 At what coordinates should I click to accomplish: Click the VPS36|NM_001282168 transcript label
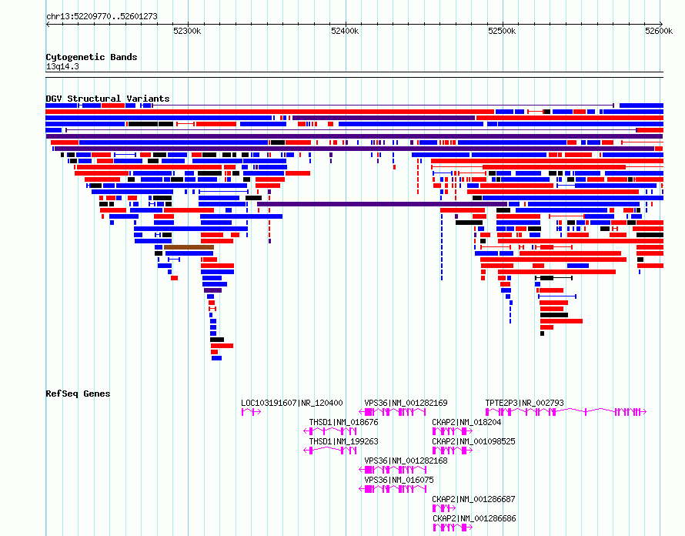point(406,461)
